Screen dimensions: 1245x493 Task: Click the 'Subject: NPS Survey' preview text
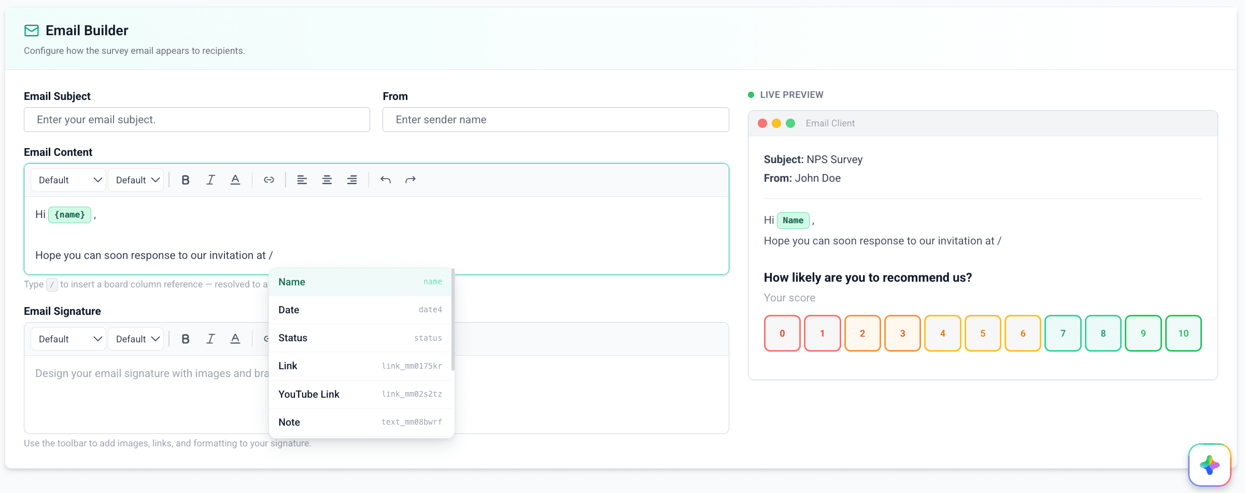click(x=813, y=160)
